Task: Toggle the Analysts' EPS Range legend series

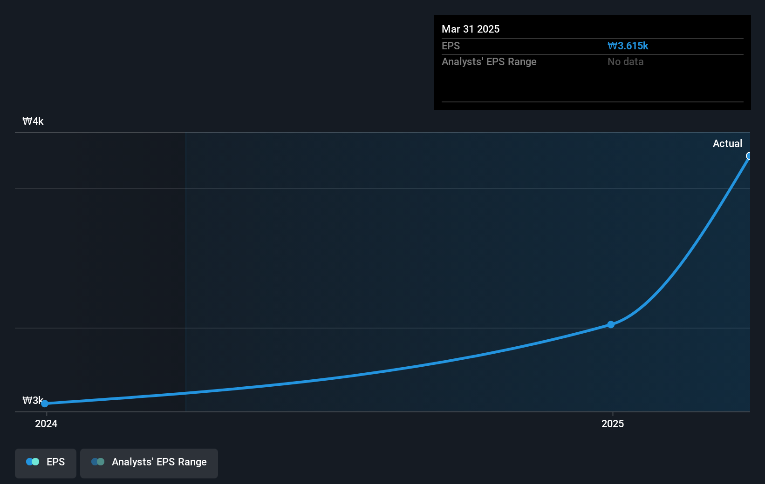Action: (x=149, y=463)
